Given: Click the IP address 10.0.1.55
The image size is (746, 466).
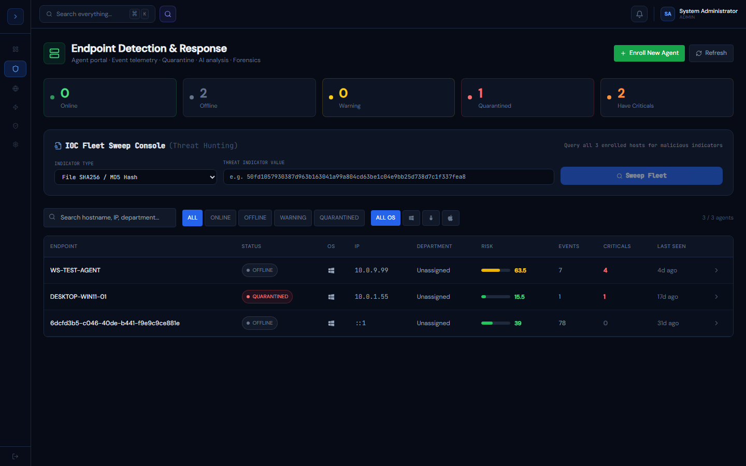Looking at the screenshot, I should click(371, 297).
